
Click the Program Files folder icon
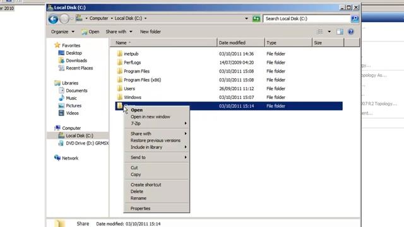[119, 71]
